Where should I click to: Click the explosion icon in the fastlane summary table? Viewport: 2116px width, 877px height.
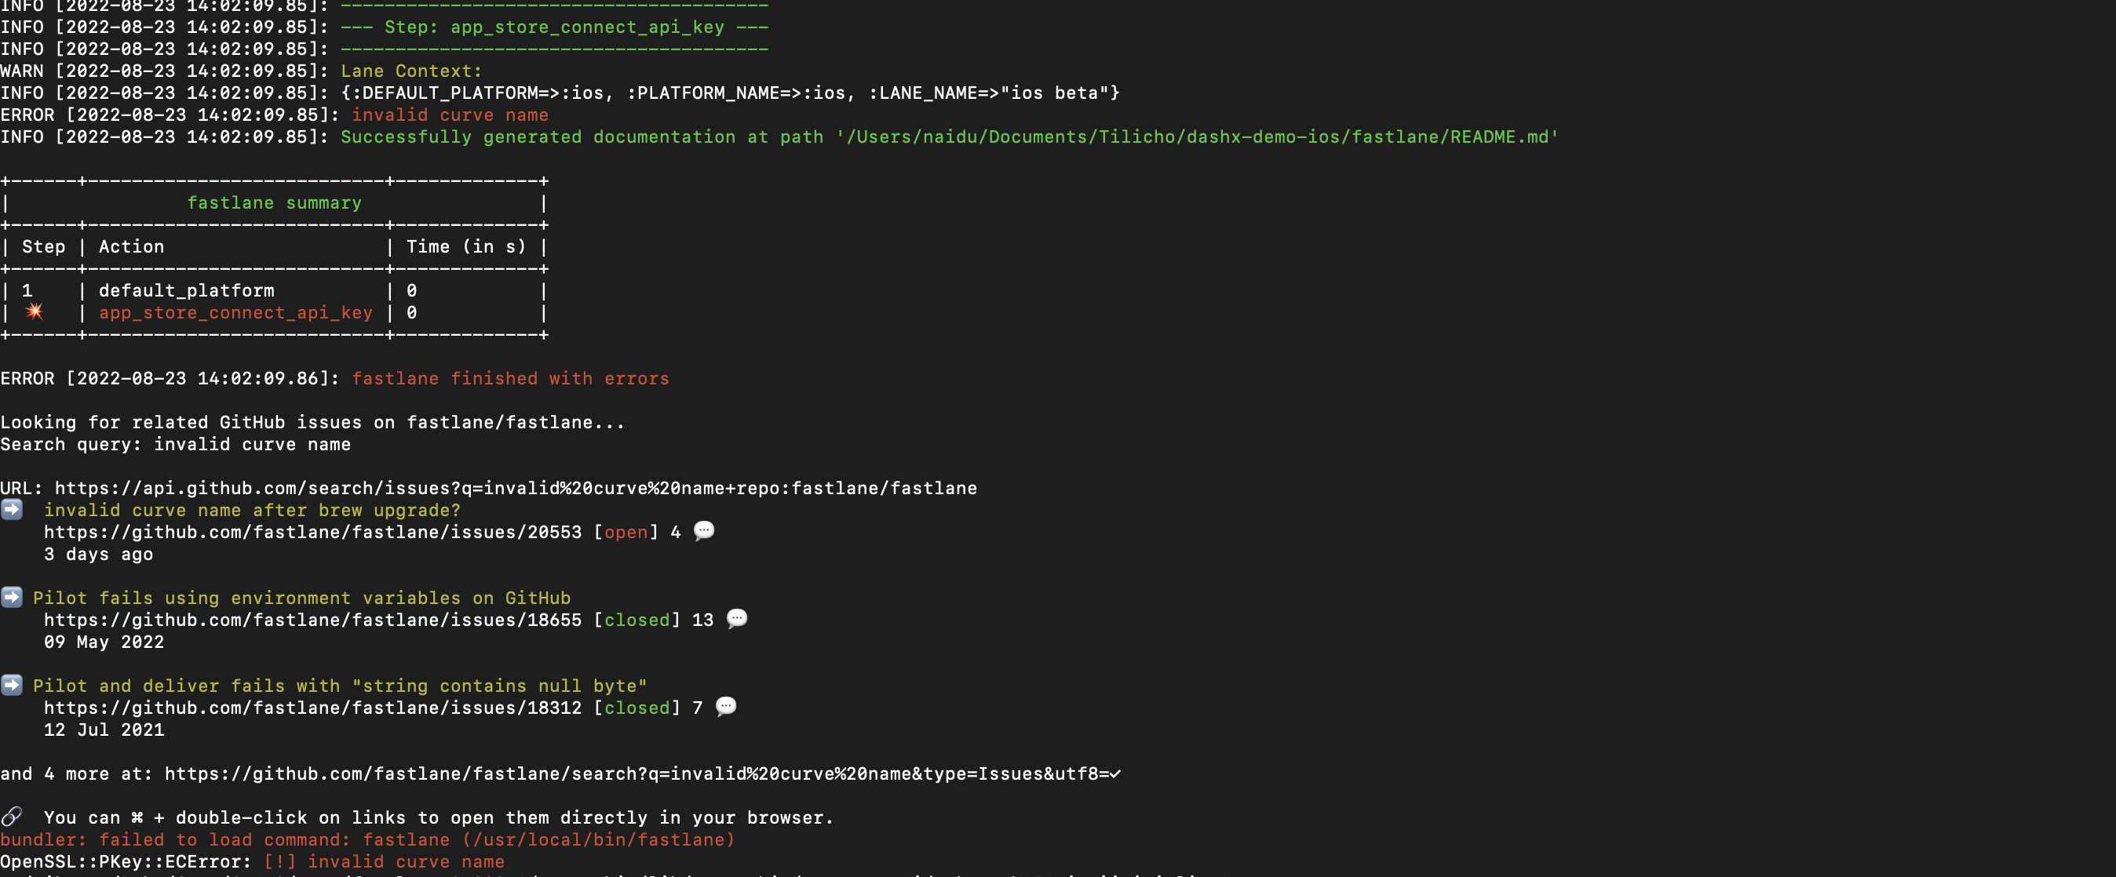(x=33, y=311)
